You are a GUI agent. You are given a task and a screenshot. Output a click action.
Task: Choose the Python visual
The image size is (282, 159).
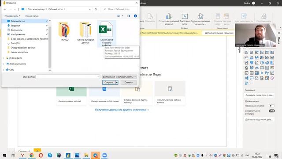[x=267, y=73]
